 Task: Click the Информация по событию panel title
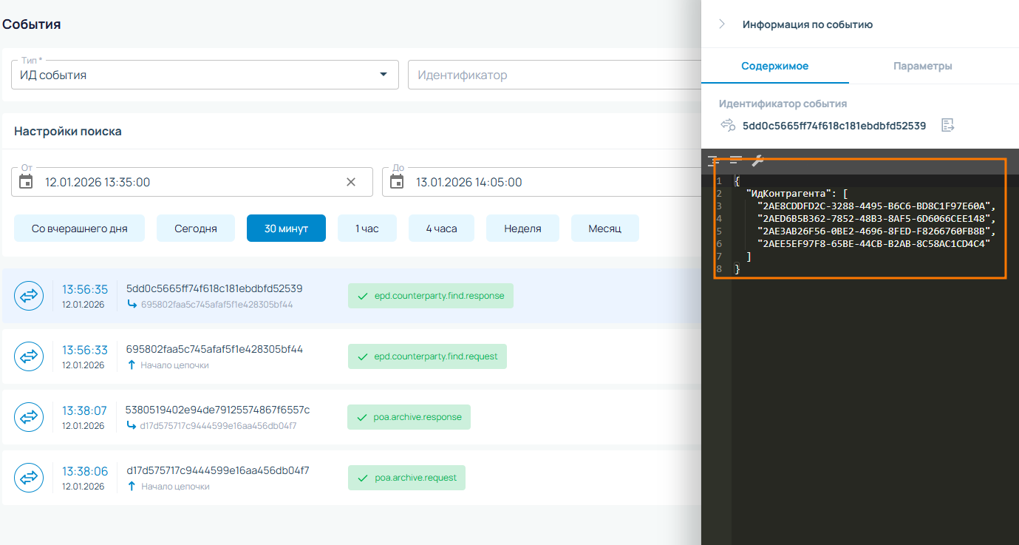pos(808,24)
